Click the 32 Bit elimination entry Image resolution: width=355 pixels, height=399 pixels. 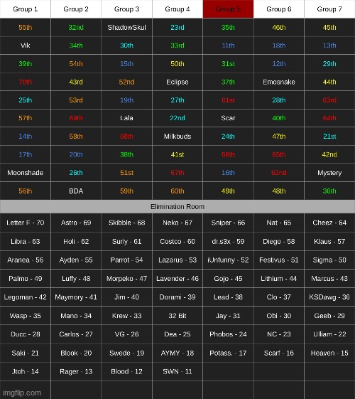click(x=177, y=316)
